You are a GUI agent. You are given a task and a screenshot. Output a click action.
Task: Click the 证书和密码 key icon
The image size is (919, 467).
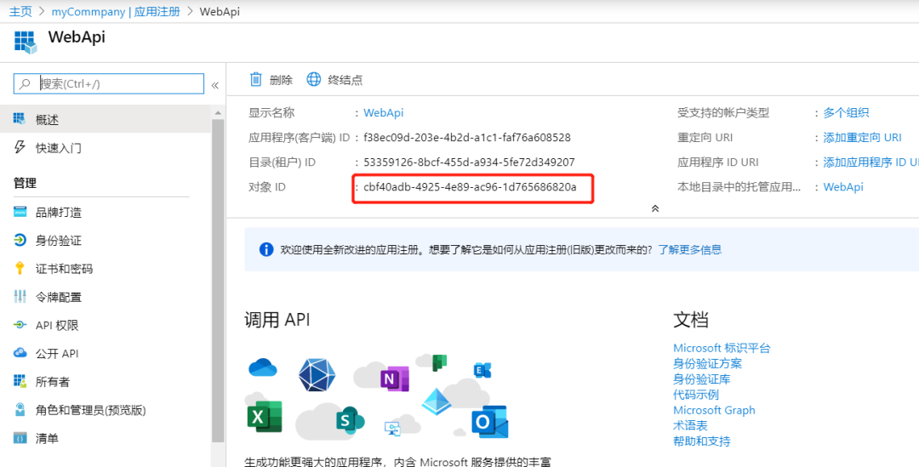(x=20, y=268)
